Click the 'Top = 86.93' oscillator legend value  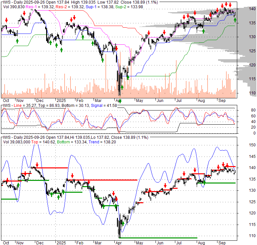(x=49, y=106)
